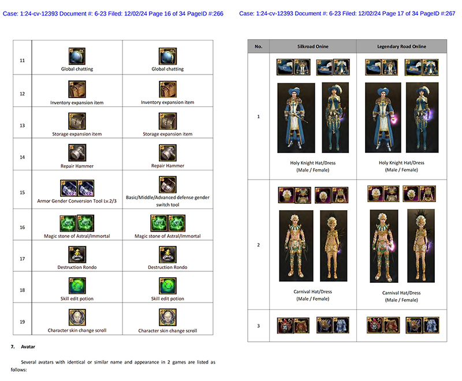The height and width of the screenshot is (381, 462).
Task: Click the Global chatting icon in row 11's left column
Action: (77, 56)
